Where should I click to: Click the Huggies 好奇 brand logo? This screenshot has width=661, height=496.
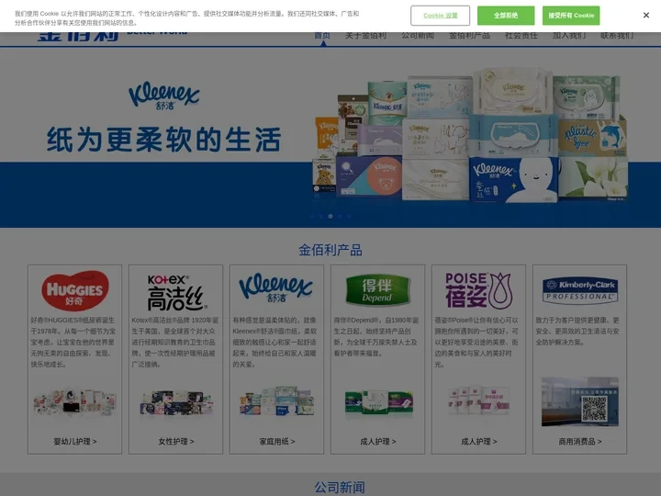click(75, 290)
